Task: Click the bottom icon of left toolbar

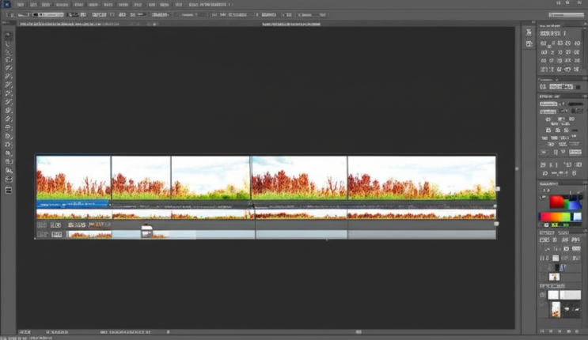Action: [9, 190]
